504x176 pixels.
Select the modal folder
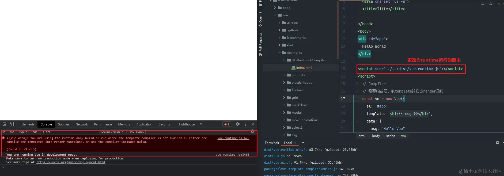pos(296,113)
